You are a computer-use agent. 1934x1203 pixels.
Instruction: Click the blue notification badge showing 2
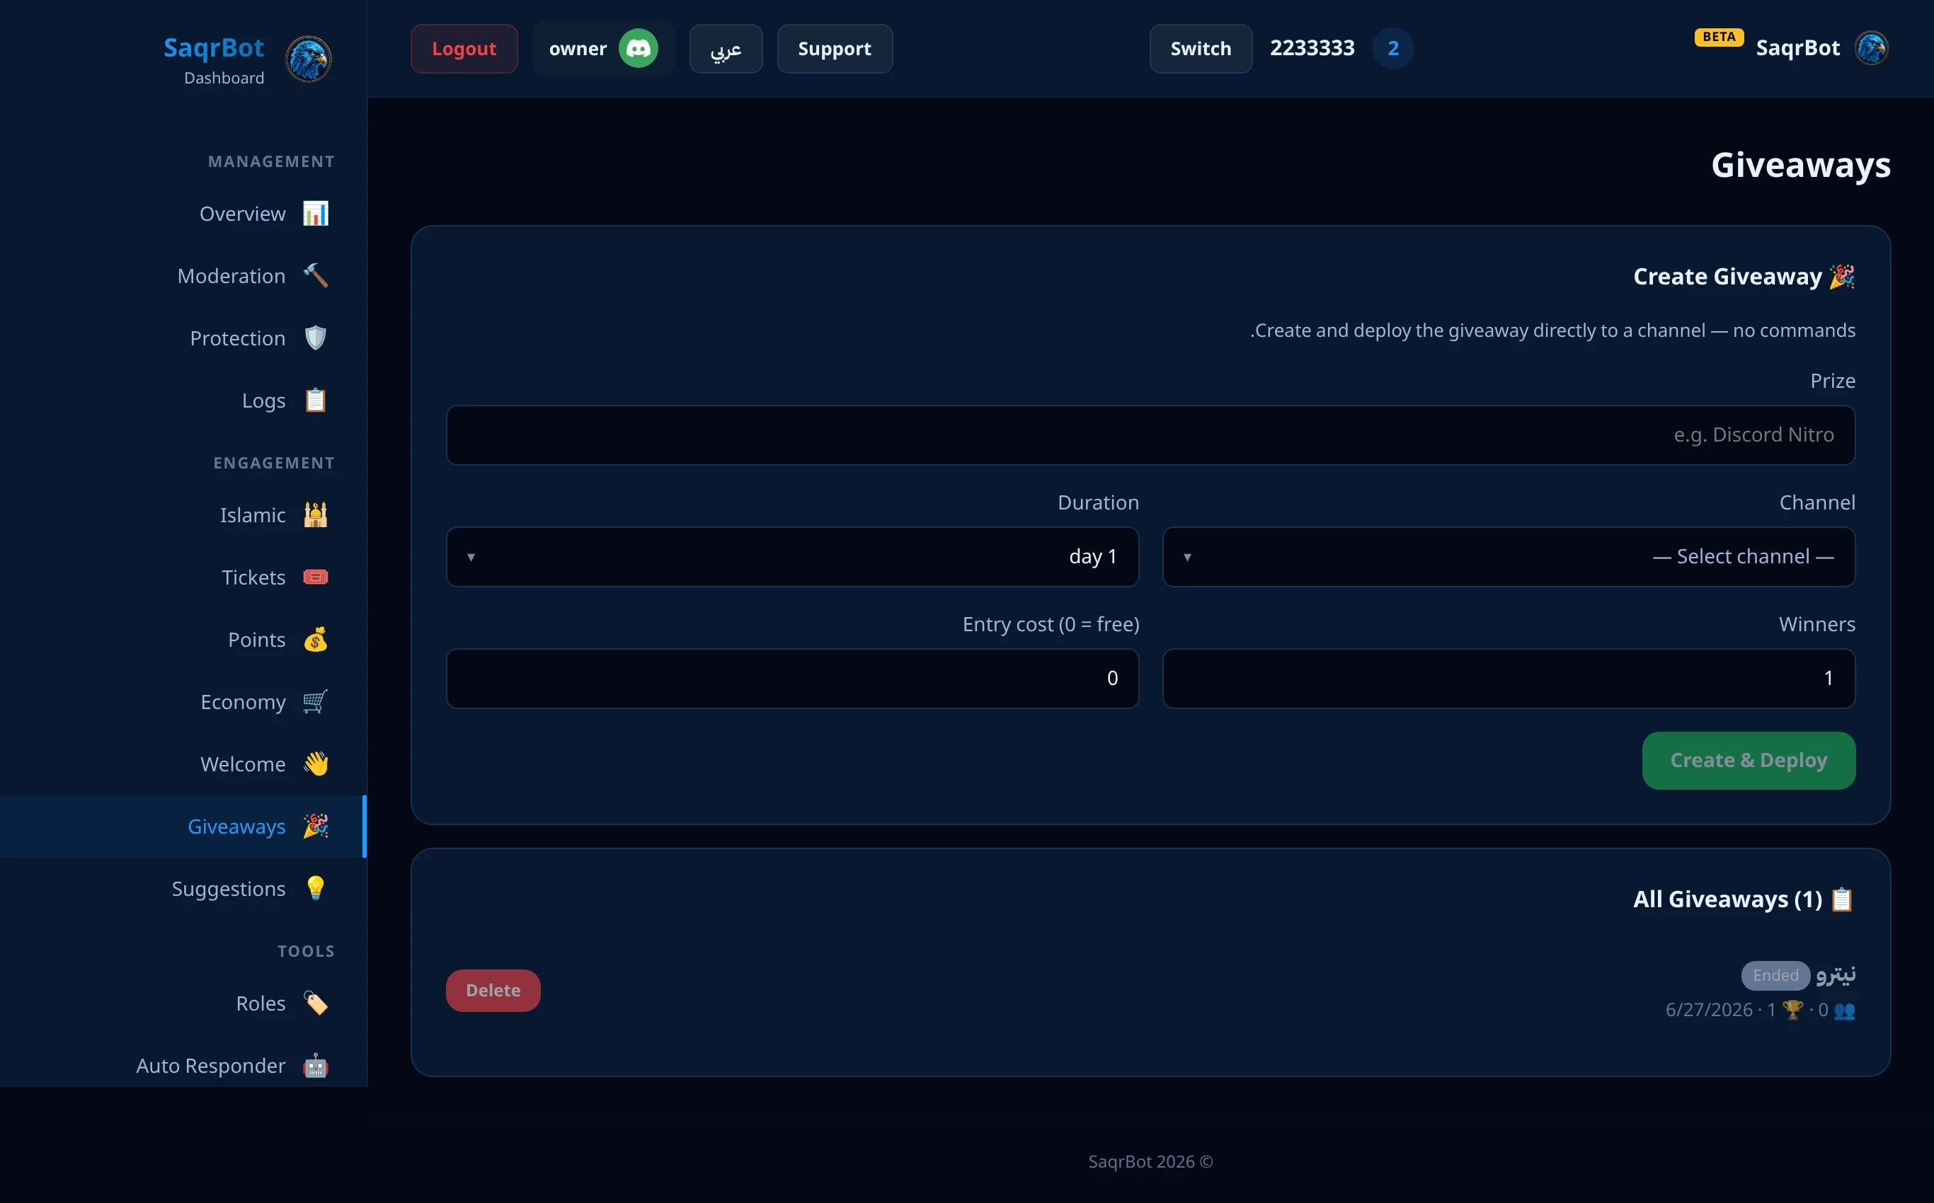[x=1392, y=49]
